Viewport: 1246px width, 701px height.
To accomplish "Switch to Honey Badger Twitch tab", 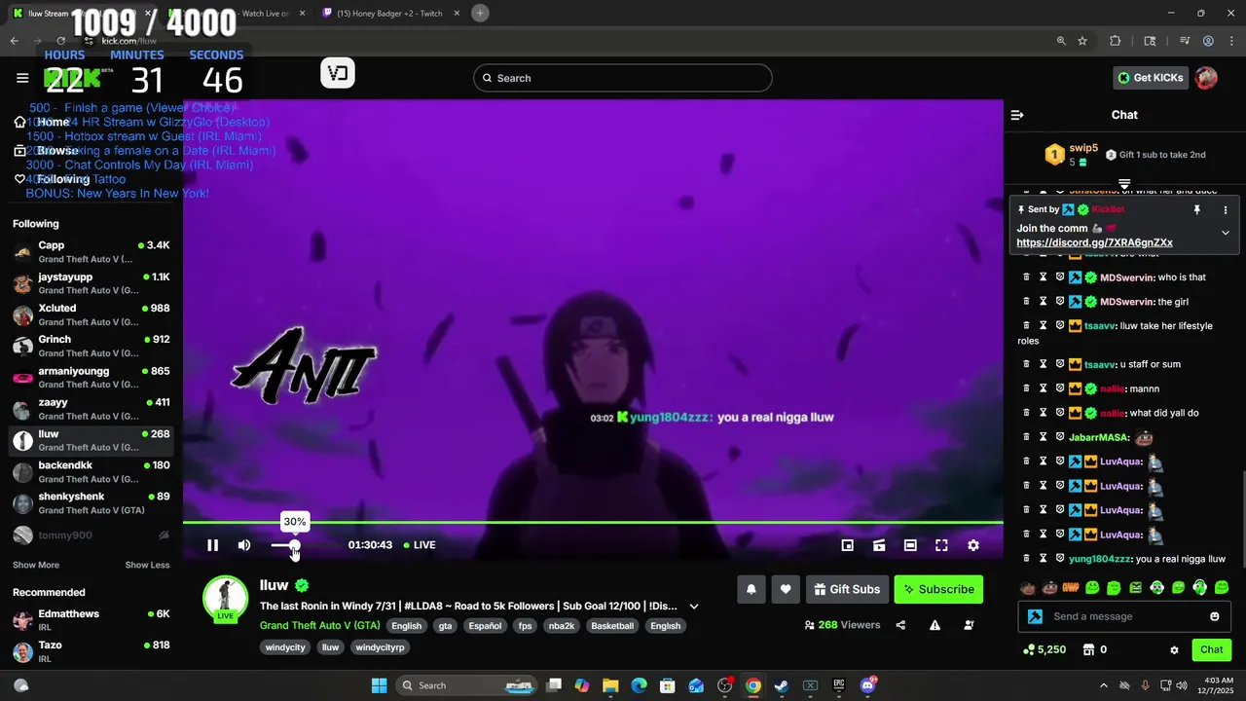I will (389, 14).
